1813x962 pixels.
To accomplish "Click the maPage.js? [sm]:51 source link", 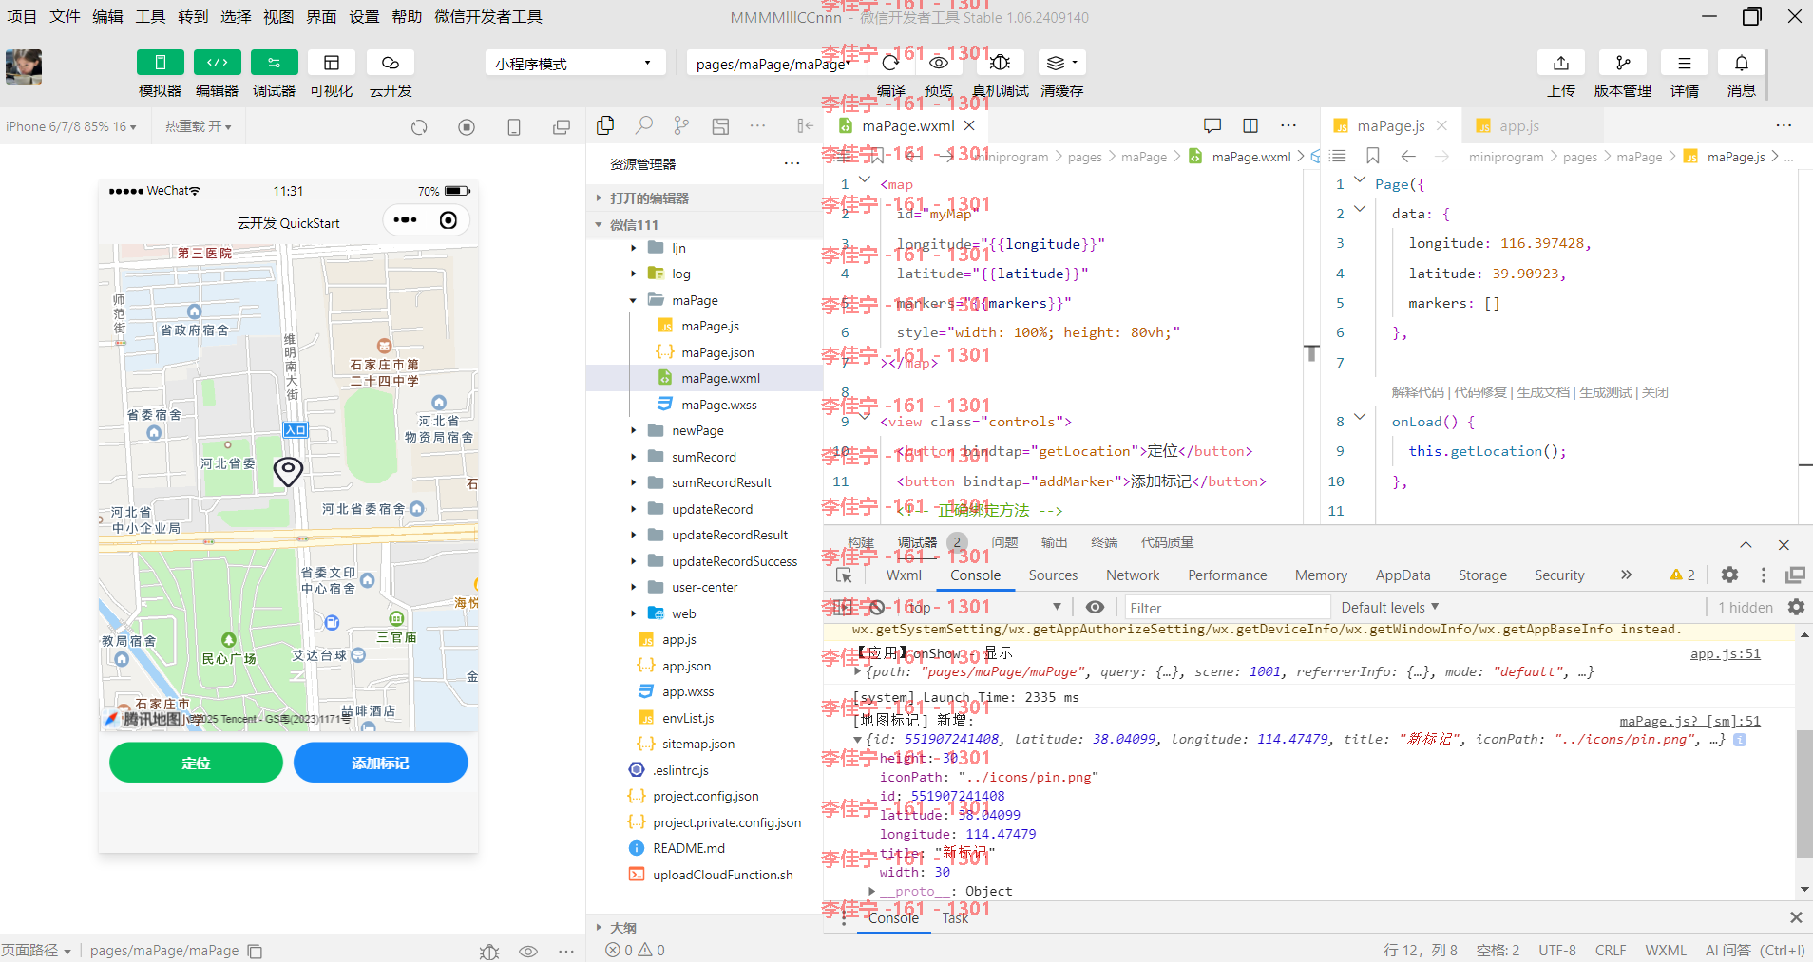I will (x=1689, y=721).
